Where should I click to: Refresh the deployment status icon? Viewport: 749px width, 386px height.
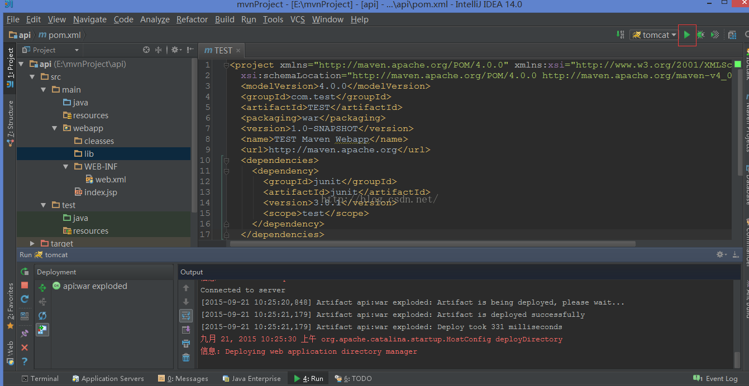[x=42, y=316]
